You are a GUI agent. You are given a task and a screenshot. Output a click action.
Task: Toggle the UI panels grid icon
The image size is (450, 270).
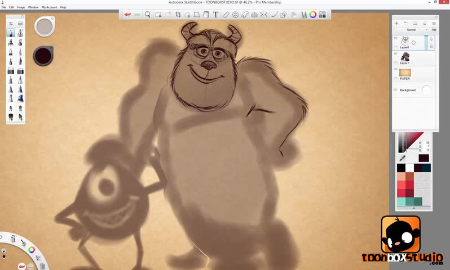[x=323, y=15]
